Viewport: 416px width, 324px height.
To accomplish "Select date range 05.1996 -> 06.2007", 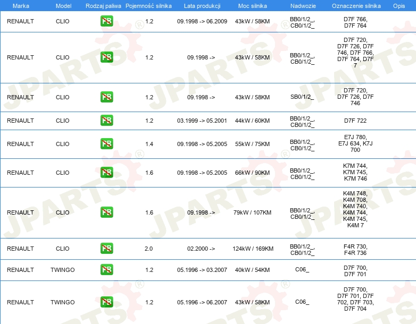I will [x=202, y=302].
